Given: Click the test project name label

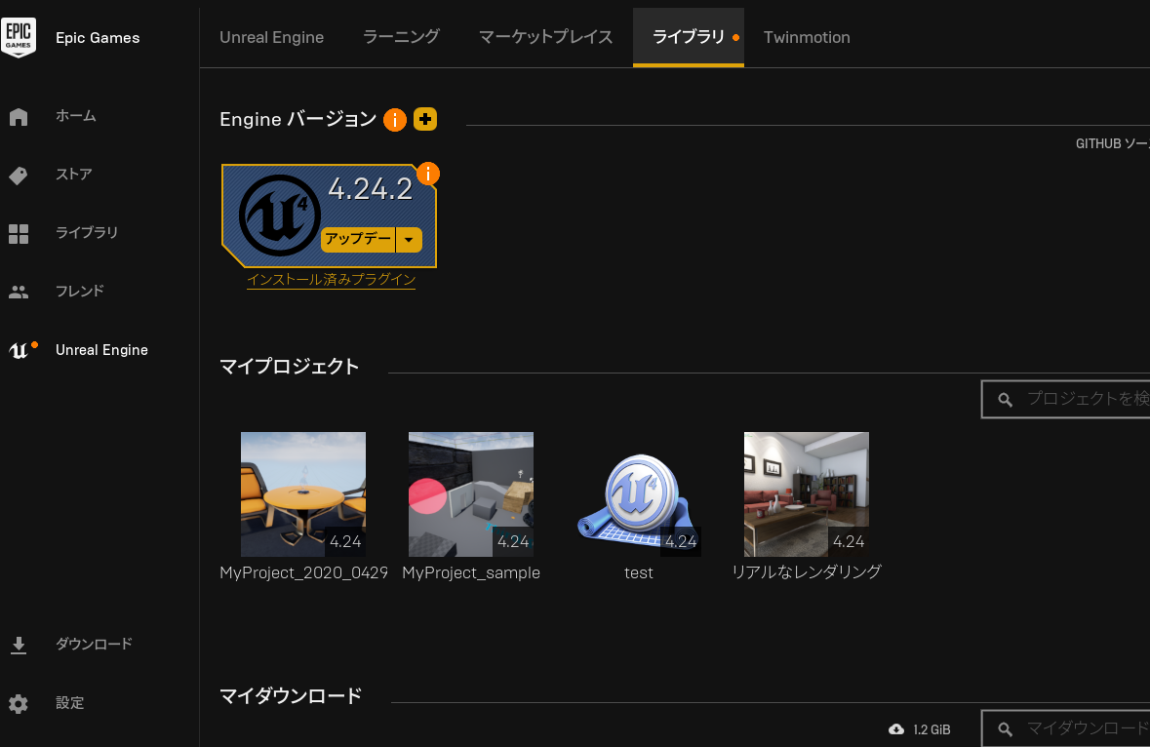Looking at the screenshot, I should click(x=639, y=573).
